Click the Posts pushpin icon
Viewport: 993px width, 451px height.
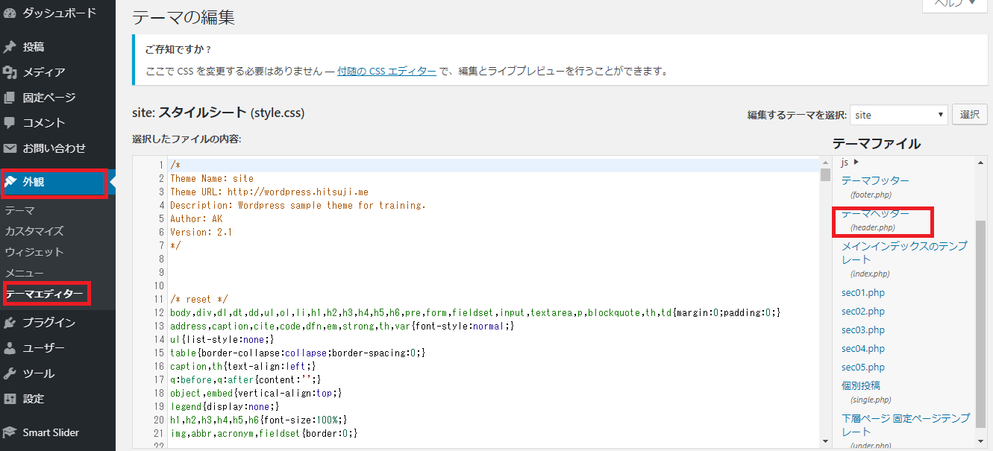pyautogui.click(x=10, y=47)
